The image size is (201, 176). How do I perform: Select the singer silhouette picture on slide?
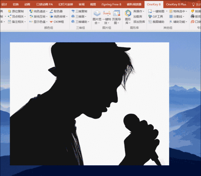(x=89, y=104)
